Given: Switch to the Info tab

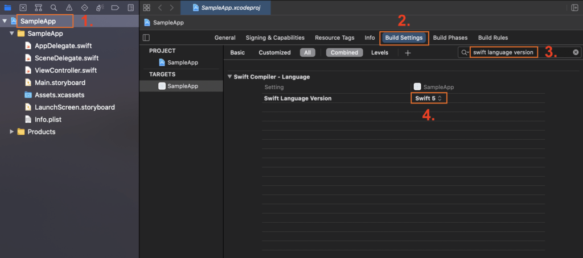Looking at the screenshot, I should point(369,38).
